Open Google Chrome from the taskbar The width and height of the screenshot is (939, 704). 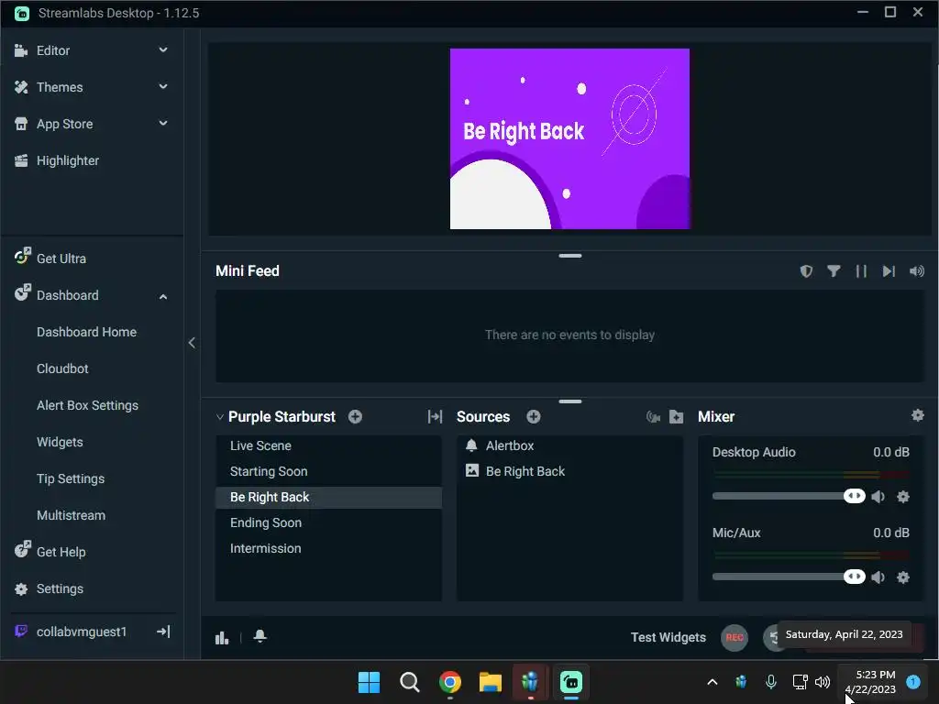449,682
